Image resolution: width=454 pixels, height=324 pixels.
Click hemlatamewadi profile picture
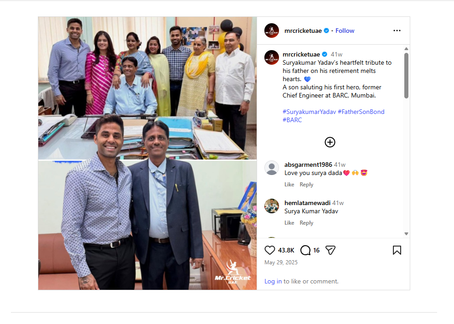(272, 206)
